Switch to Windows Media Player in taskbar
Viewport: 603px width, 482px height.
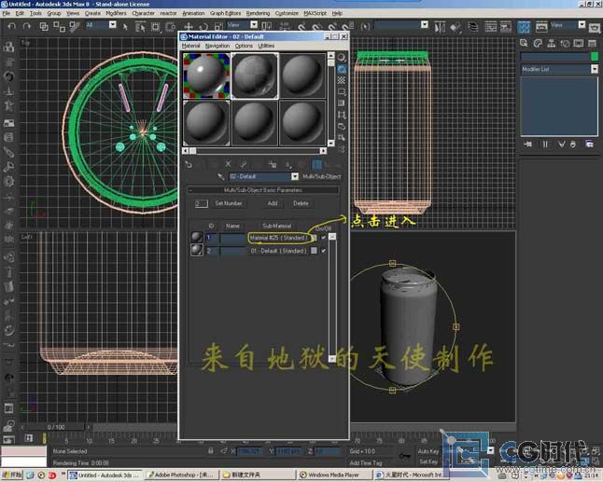tap(334, 475)
